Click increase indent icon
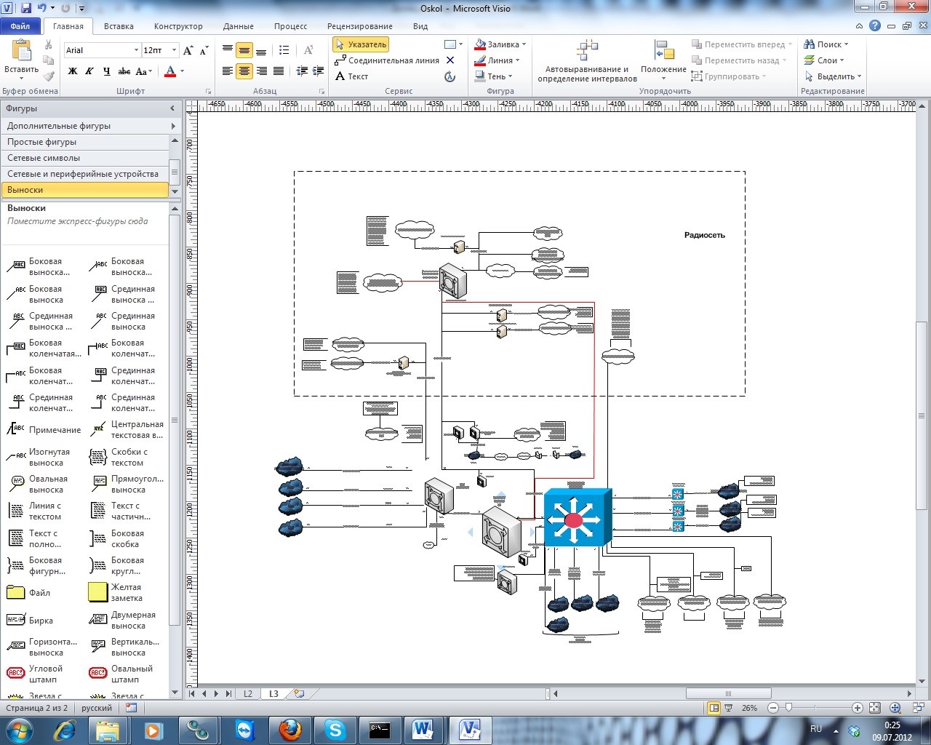This screenshot has width=931, height=745. [319, 71]
